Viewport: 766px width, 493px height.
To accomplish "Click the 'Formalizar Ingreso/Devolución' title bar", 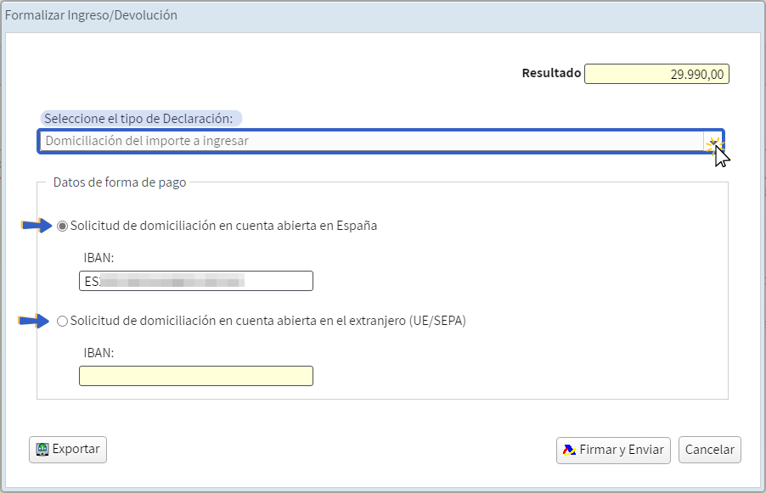I will tap(92, 15).
